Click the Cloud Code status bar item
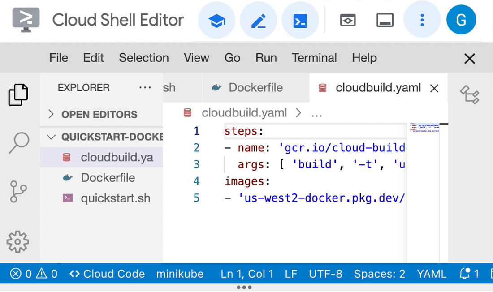 coord(107,274)
